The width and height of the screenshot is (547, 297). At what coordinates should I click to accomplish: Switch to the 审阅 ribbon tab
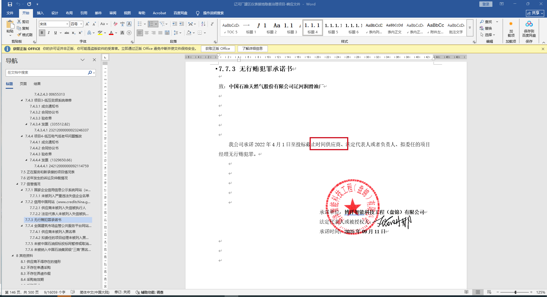click(113, 13)
